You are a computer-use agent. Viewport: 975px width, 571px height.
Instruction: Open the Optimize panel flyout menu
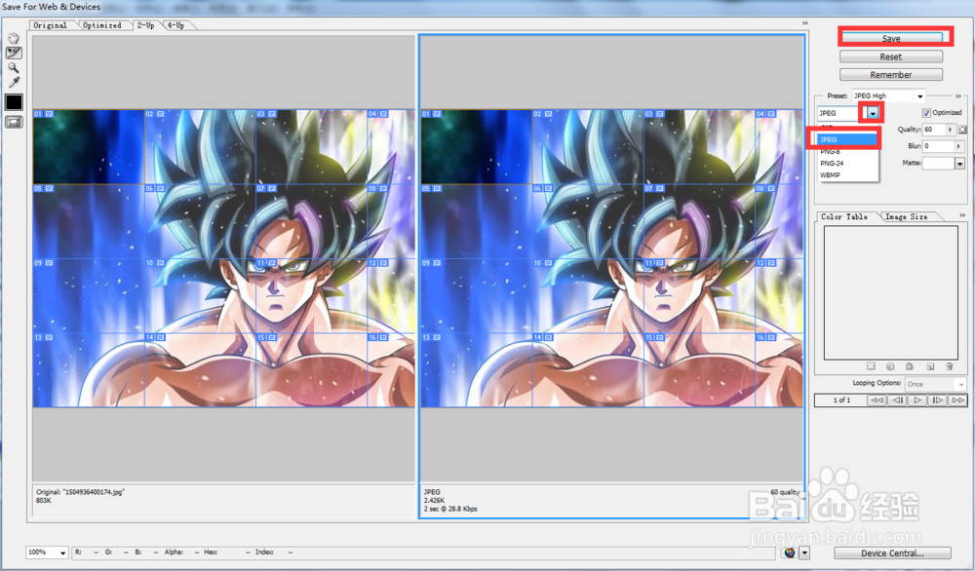tap(958, 96)
